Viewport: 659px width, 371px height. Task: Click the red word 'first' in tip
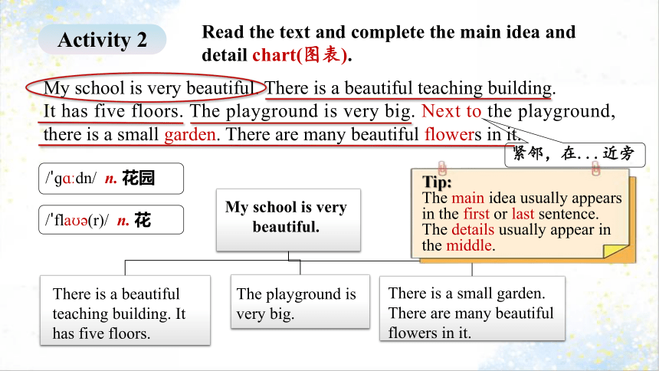476,214
